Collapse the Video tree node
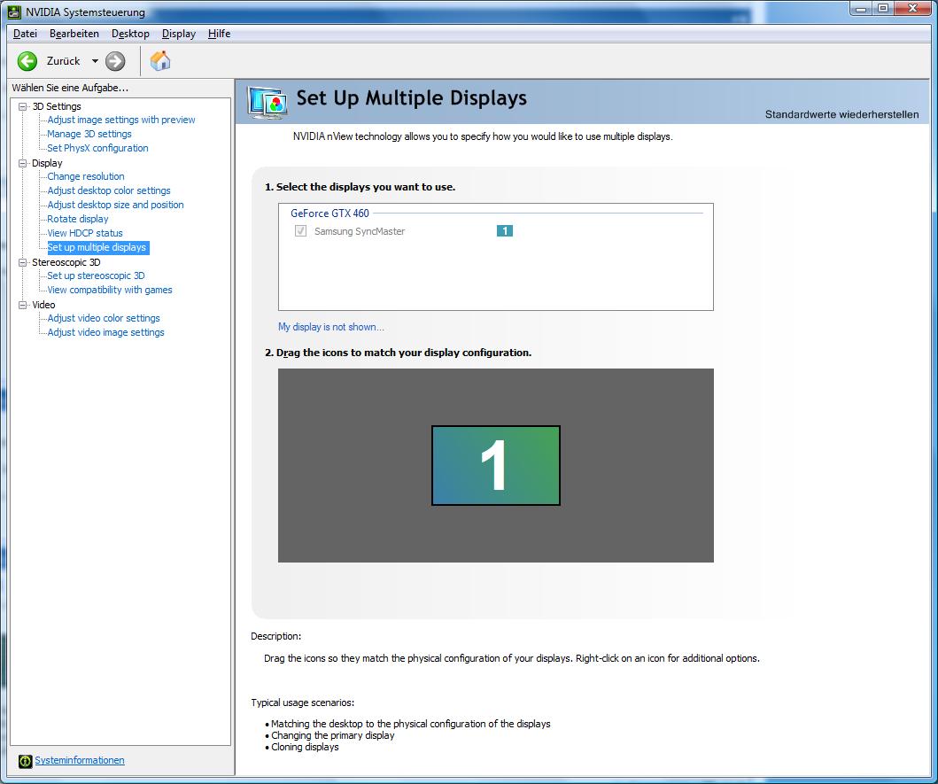Viewport: 938px width, 784px height. click(23, 306)
